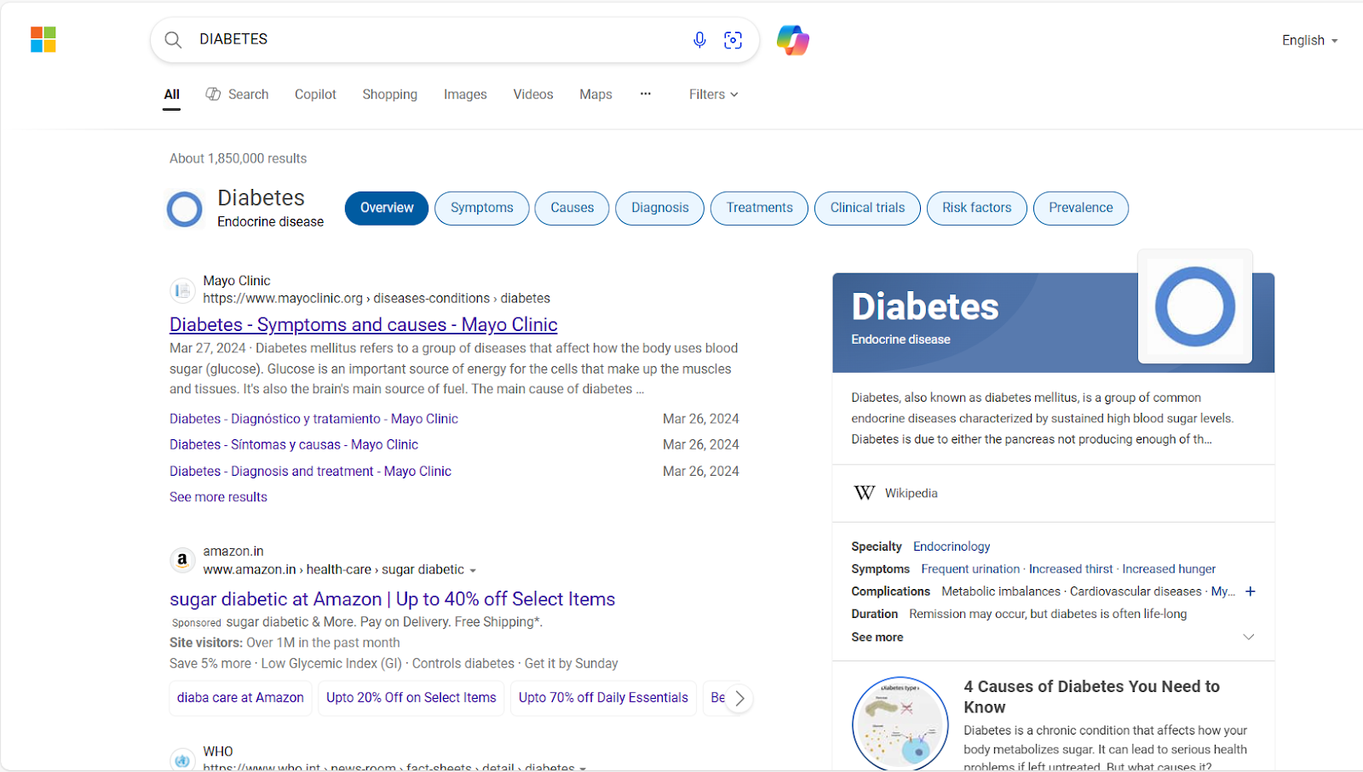
Task: Switch to the Videos tab
Action: tap(533, 94)
